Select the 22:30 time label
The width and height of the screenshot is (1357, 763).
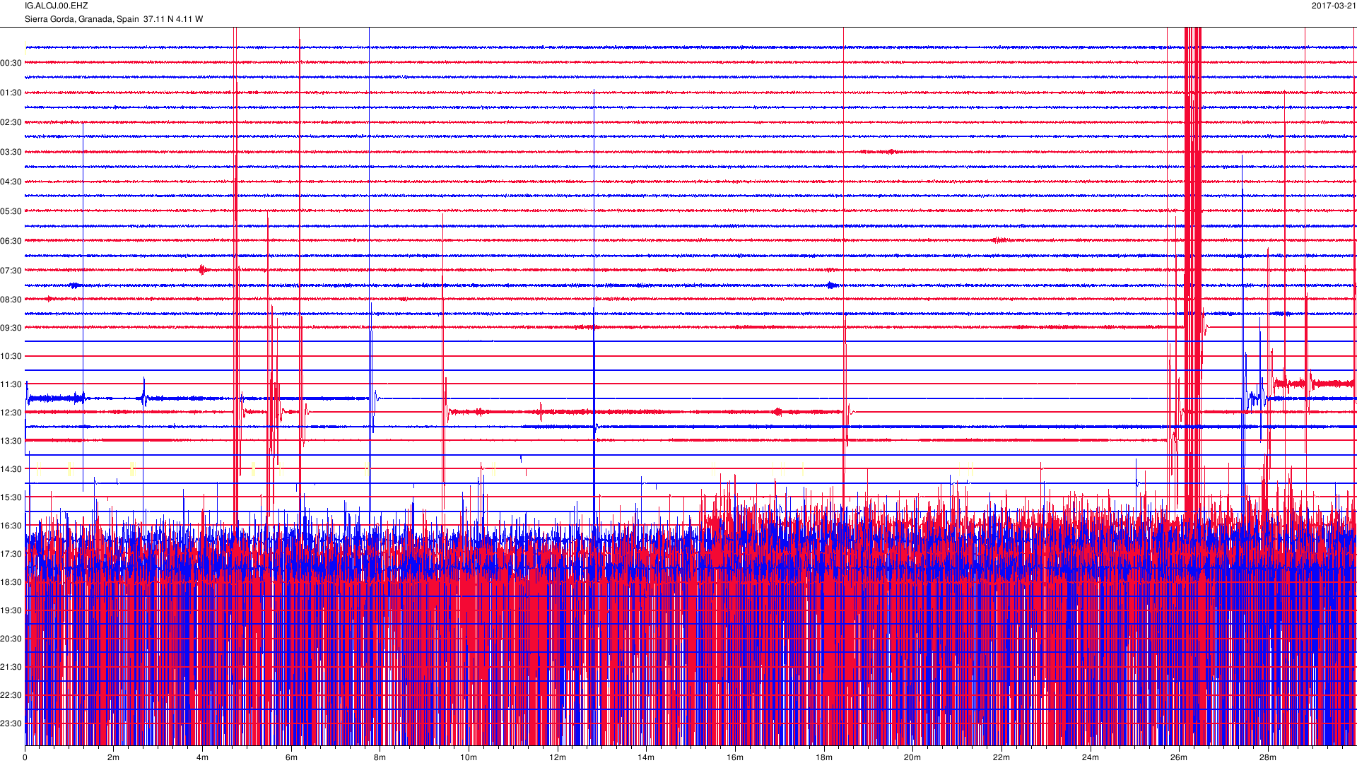click(11, 695)
